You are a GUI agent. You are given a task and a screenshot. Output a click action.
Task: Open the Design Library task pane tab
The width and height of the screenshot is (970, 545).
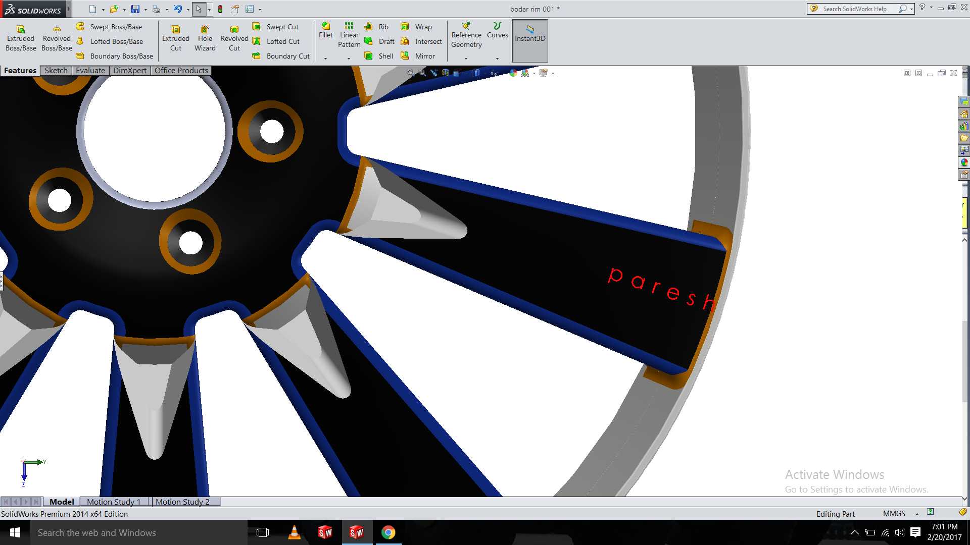[964, 126]
